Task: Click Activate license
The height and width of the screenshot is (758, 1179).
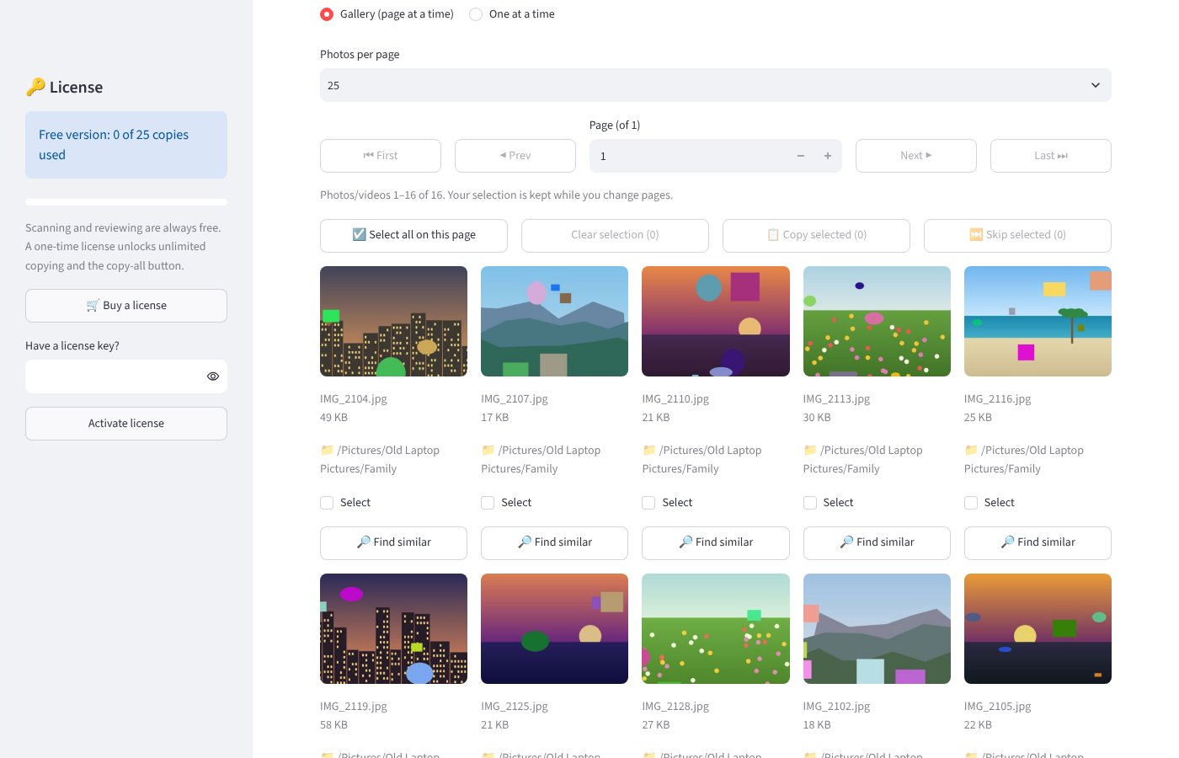Action: pyautogui.click(x=126, y=424)
